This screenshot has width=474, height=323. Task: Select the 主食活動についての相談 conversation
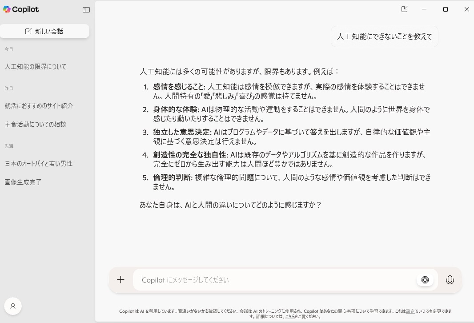coord(35,125)
